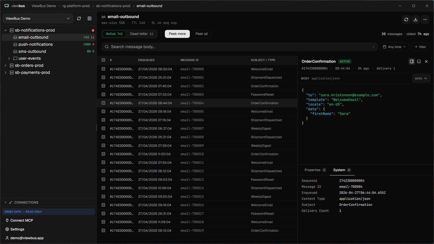Click the sb-orders-prod namespace icon

tap(11, 65)
